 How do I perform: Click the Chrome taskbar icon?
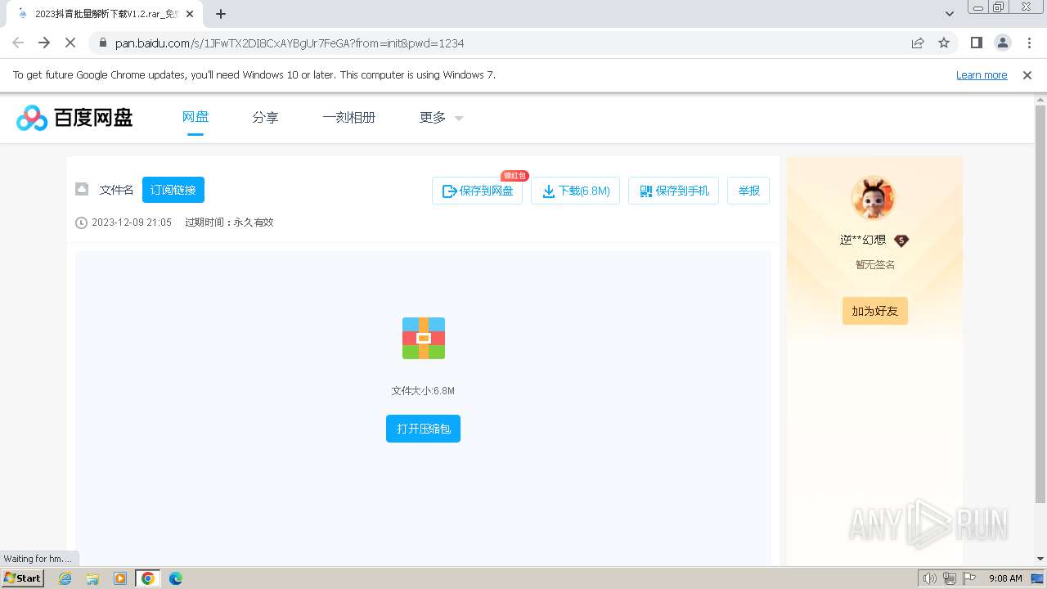click(x=148, y=578)
